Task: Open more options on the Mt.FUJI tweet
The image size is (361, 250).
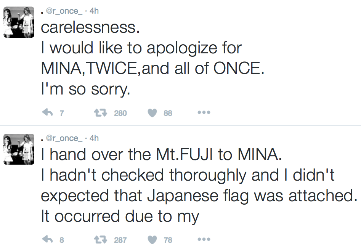Action: (x=204, y=240)
